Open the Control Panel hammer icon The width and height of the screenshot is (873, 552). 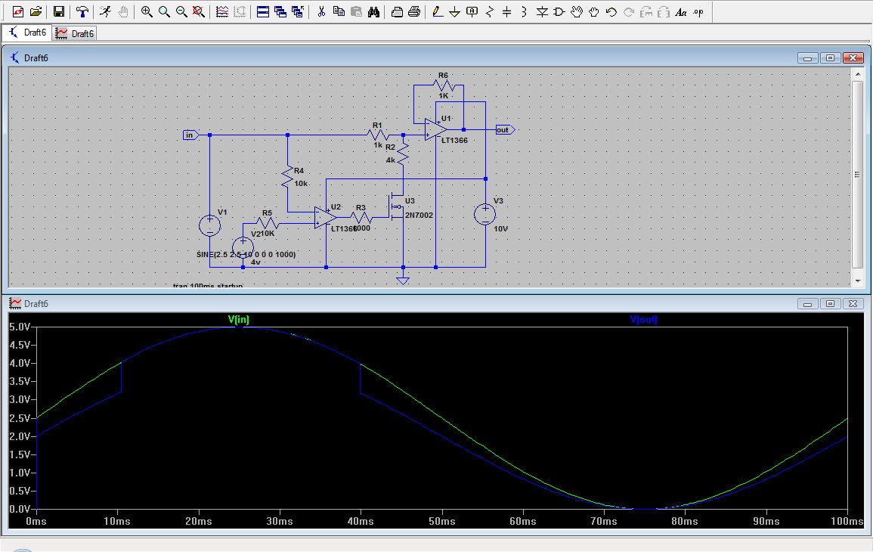tap(82, 12)
